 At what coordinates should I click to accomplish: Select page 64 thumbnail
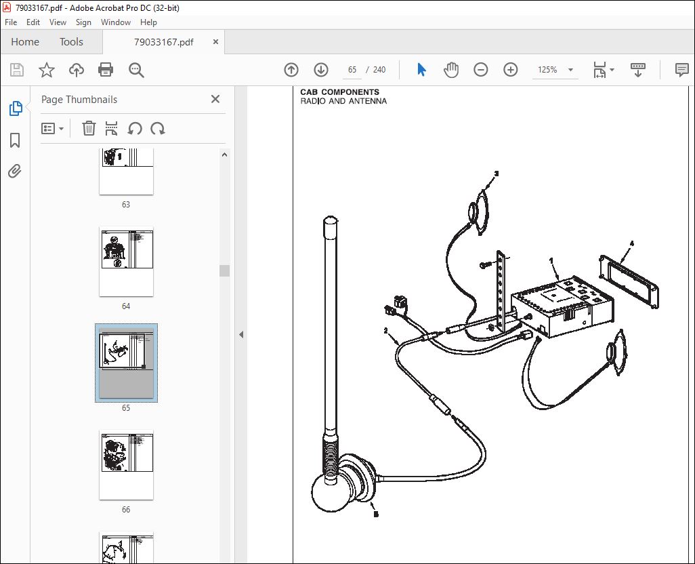tap(126, 262)
